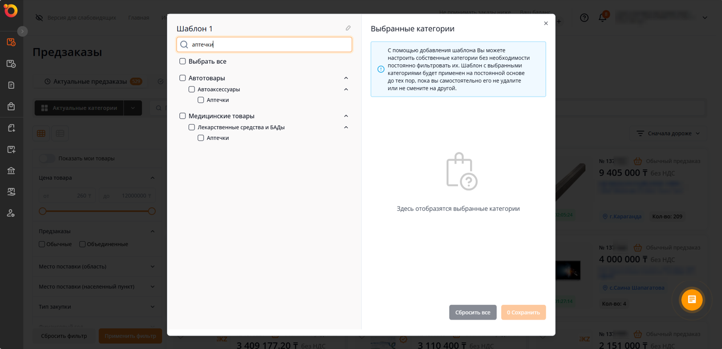This screenshot has height=349, width=722.
Task: Expand Место поставки (населенный пункт) filter
Action: tap(153, 287)
